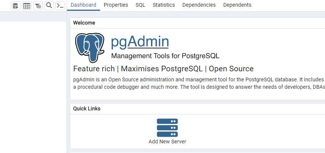Select the highlighted row in the browser tree
The width and height of the screenshot is (325, 153).
33,16
